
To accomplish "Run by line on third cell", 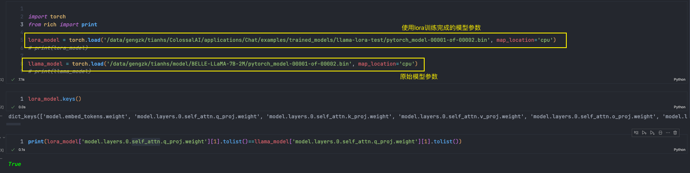I will pyautogui.click(x=636, y=132).
